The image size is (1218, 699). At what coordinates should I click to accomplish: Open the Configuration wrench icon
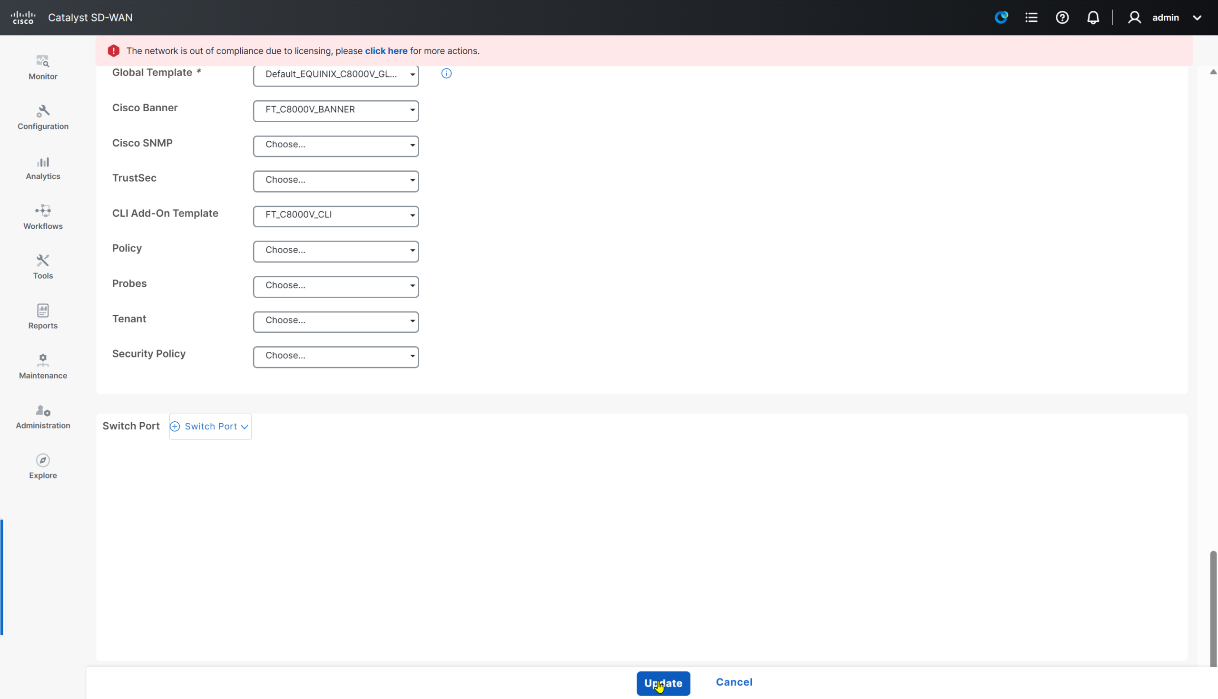pos(43,111)
